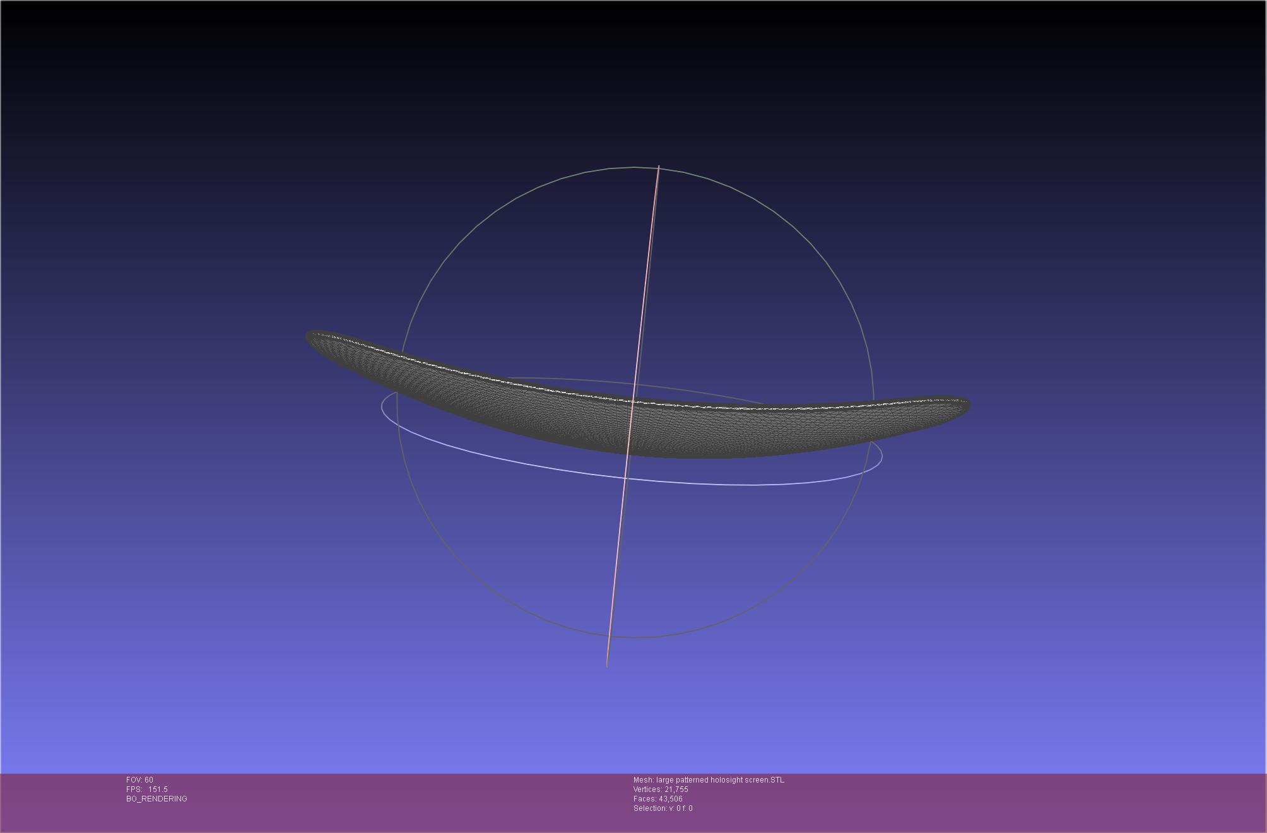Click the FPS counter text
The height and width of the screenshot is (833, 1267).
[x=146, y=789]
